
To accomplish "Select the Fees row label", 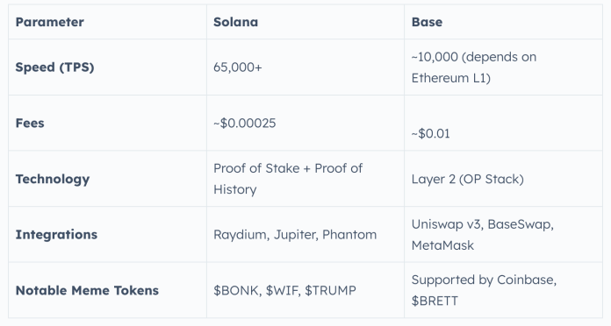I will coord(30,123).
